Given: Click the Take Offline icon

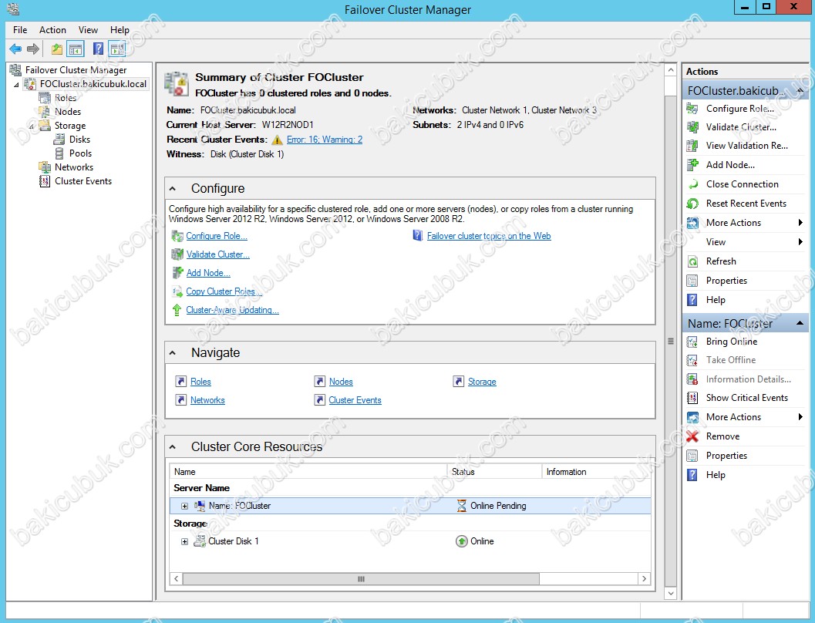Looking at the screenshot, I should [x=692, y=360].
